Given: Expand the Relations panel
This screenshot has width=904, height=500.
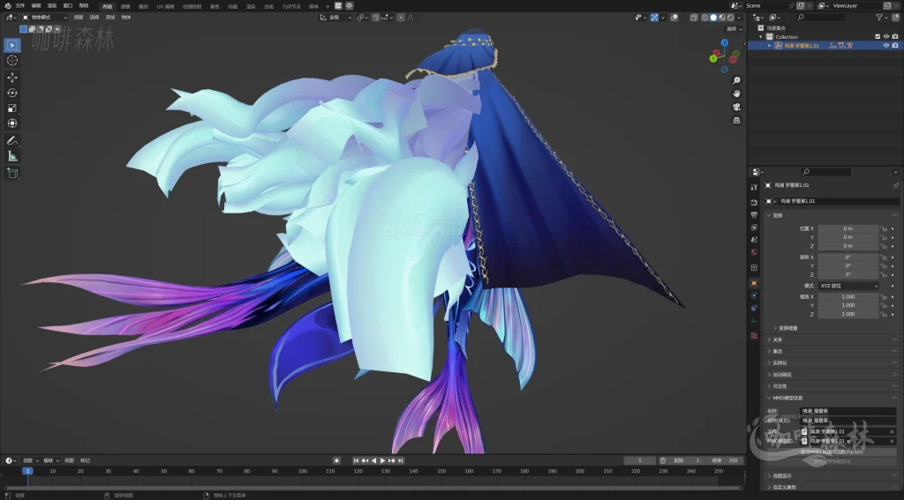Looking at the screenshot, I should (x=775, y=340).
